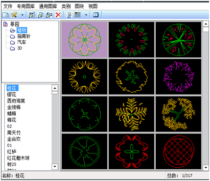Click the person-shaped toolbar icon
This screenshot has height=181, width=210.
point(70,15)
